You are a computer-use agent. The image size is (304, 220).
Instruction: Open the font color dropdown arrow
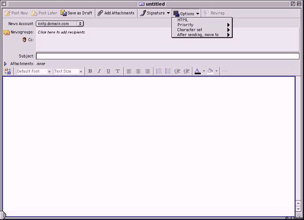point(204,71)
